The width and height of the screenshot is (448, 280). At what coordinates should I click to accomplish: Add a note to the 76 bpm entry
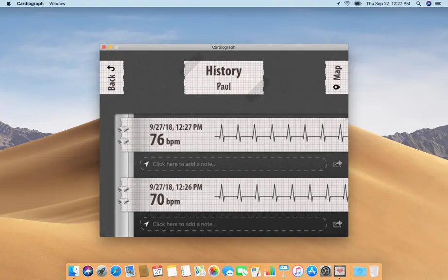[233, 164]
